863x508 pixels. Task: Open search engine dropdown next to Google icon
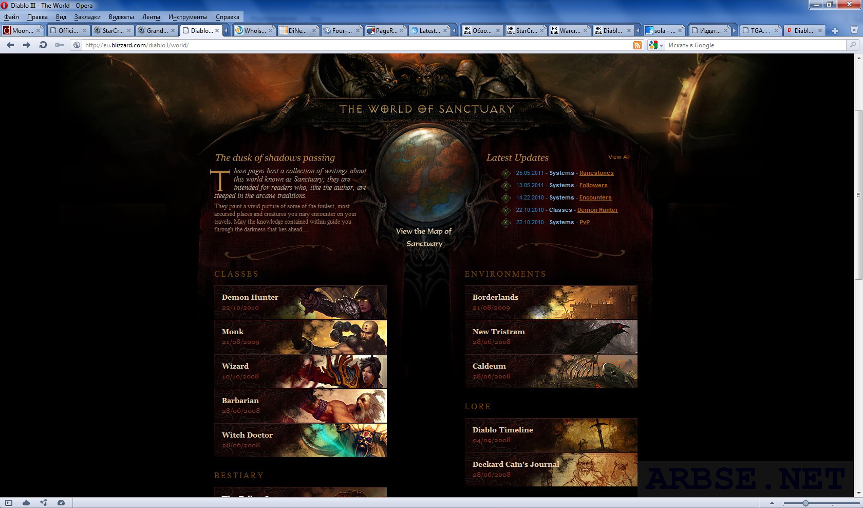[x=662, y=45]
